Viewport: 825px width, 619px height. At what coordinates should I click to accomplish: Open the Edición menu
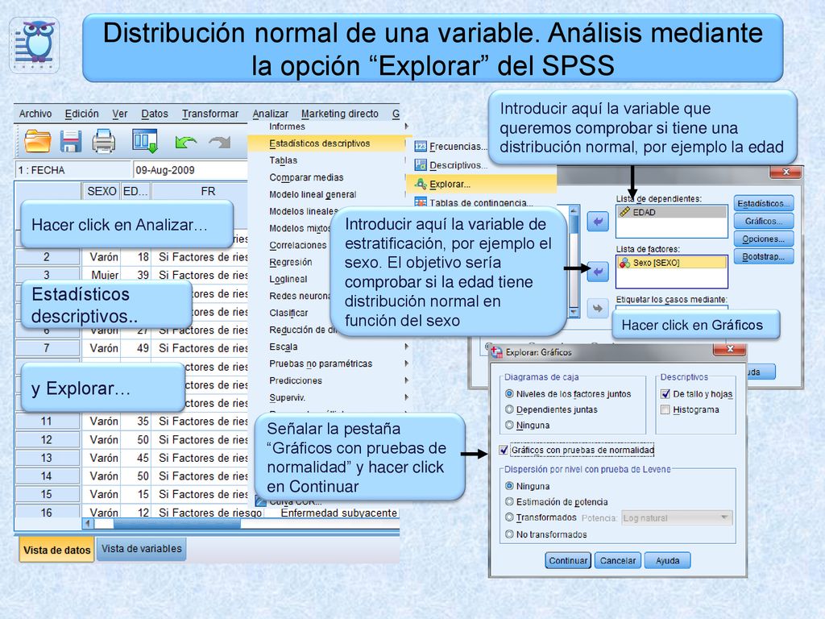coord(81,114)
